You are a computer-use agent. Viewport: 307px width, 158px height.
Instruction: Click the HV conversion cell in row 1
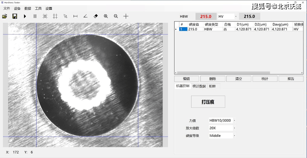(x=298, y=29)
